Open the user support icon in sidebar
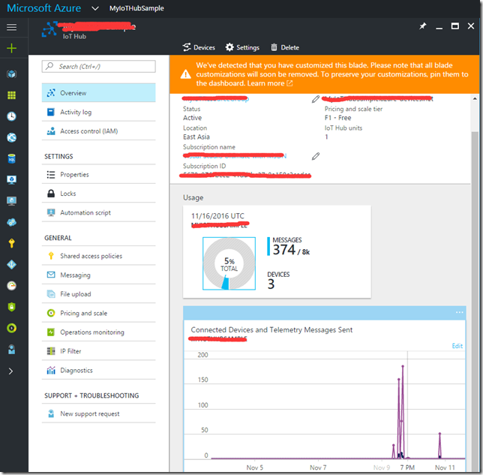Screen dimensions: 483x475 click(x=12, y=349)
